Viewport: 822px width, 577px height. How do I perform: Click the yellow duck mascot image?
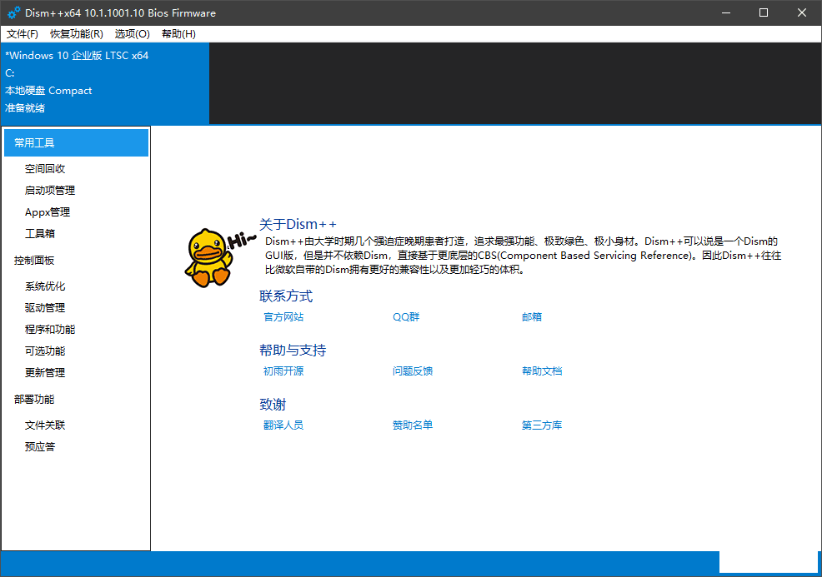point(208,257)
